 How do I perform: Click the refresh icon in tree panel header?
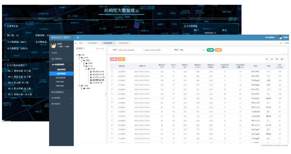click(x=103, y=49)
